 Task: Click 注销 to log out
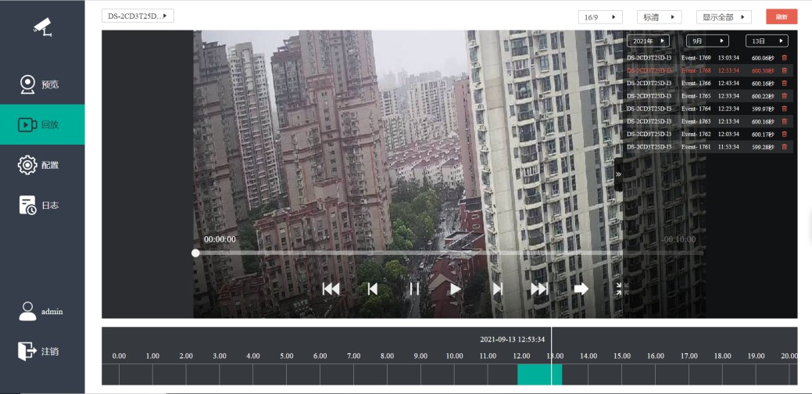[x=42, y=352]
